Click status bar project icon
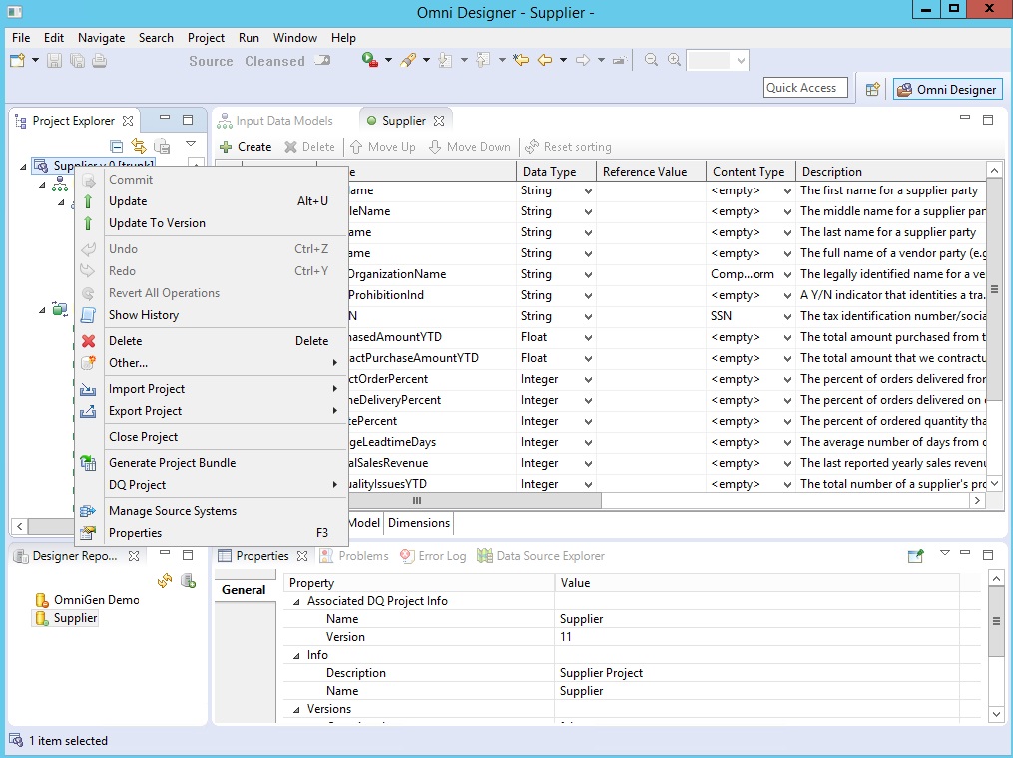Image resolution: width=1013 pixels, height=758 pixels. [x=16, y=741]
